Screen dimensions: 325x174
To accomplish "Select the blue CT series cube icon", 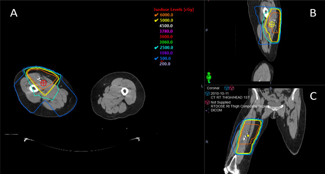I will point(207,94).
